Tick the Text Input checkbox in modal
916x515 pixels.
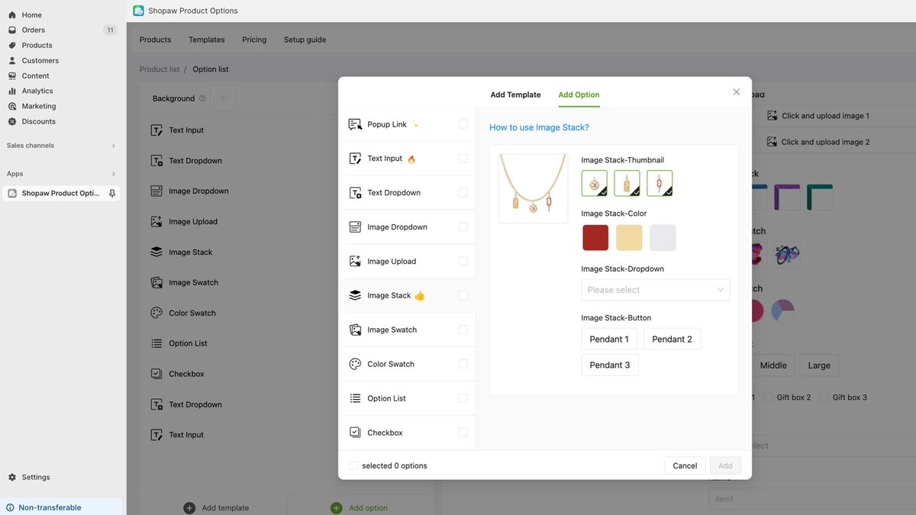463,159
